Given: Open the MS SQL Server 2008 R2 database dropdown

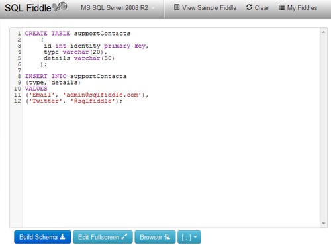Looking at the screenshot, I should point(117,8).
